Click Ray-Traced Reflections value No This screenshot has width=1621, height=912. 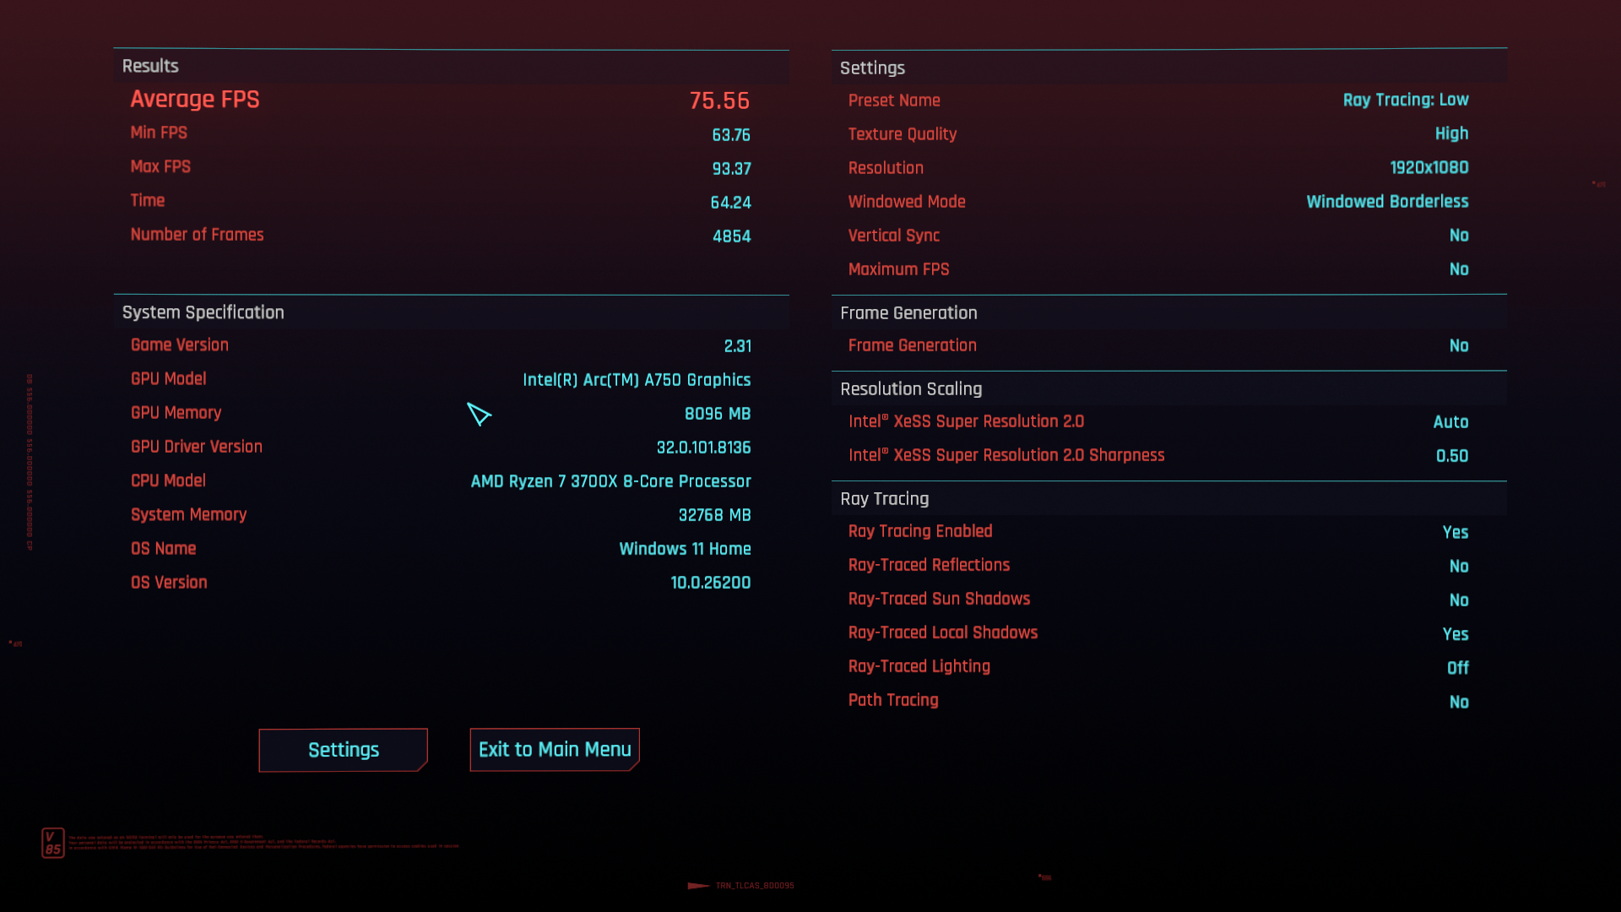coord(1459,567)
